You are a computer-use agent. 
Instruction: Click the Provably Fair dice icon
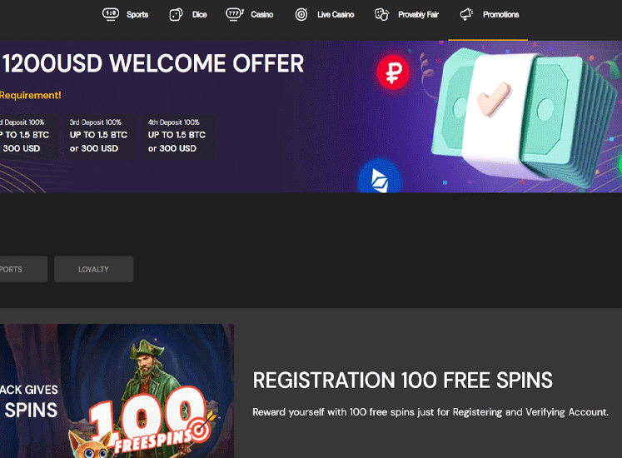381,15
